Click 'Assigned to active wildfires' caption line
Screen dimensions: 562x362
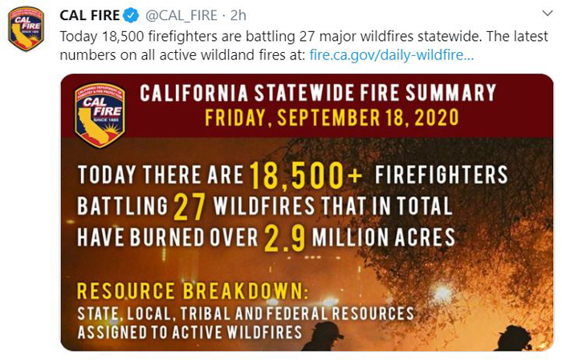[x=190, y=332]
